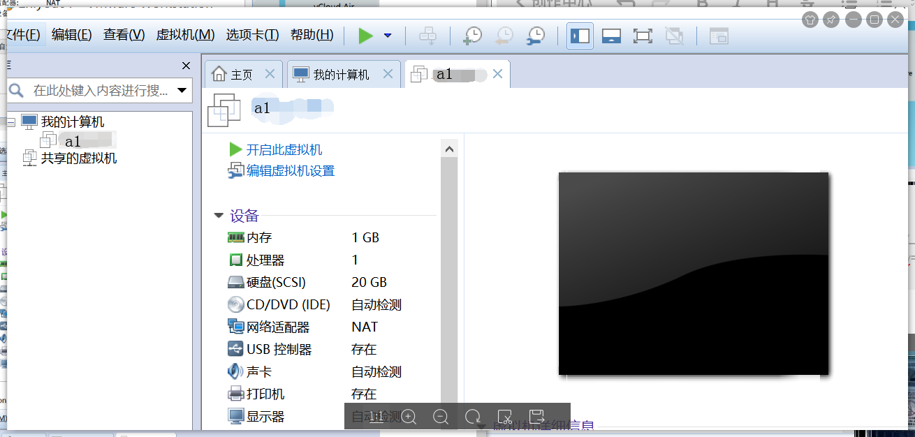Select the a1 virtual machine tab
915x437 pixels.
[457, 74]
